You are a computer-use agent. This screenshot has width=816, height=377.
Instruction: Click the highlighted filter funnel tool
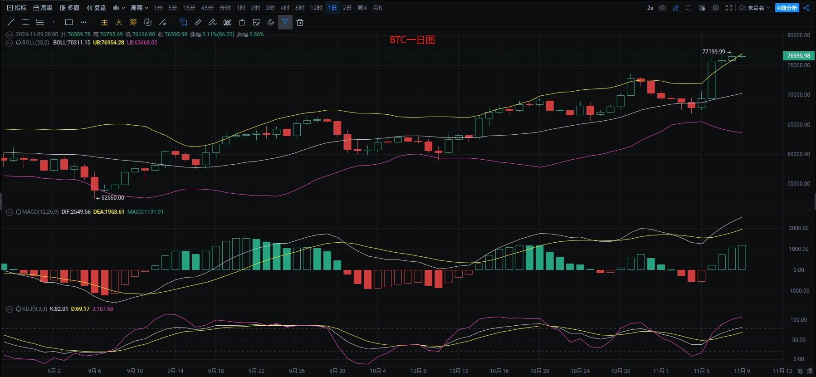click(285, 22)
